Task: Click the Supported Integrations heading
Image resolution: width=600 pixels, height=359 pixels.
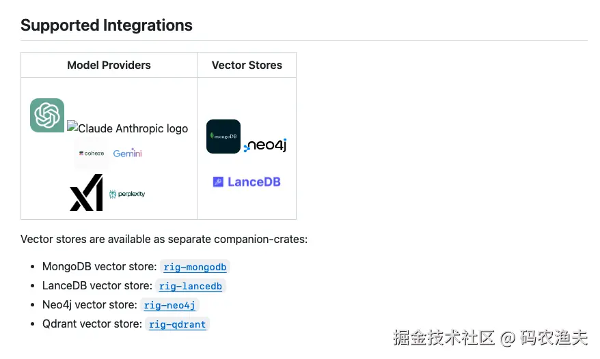Action: pos(107,25)
